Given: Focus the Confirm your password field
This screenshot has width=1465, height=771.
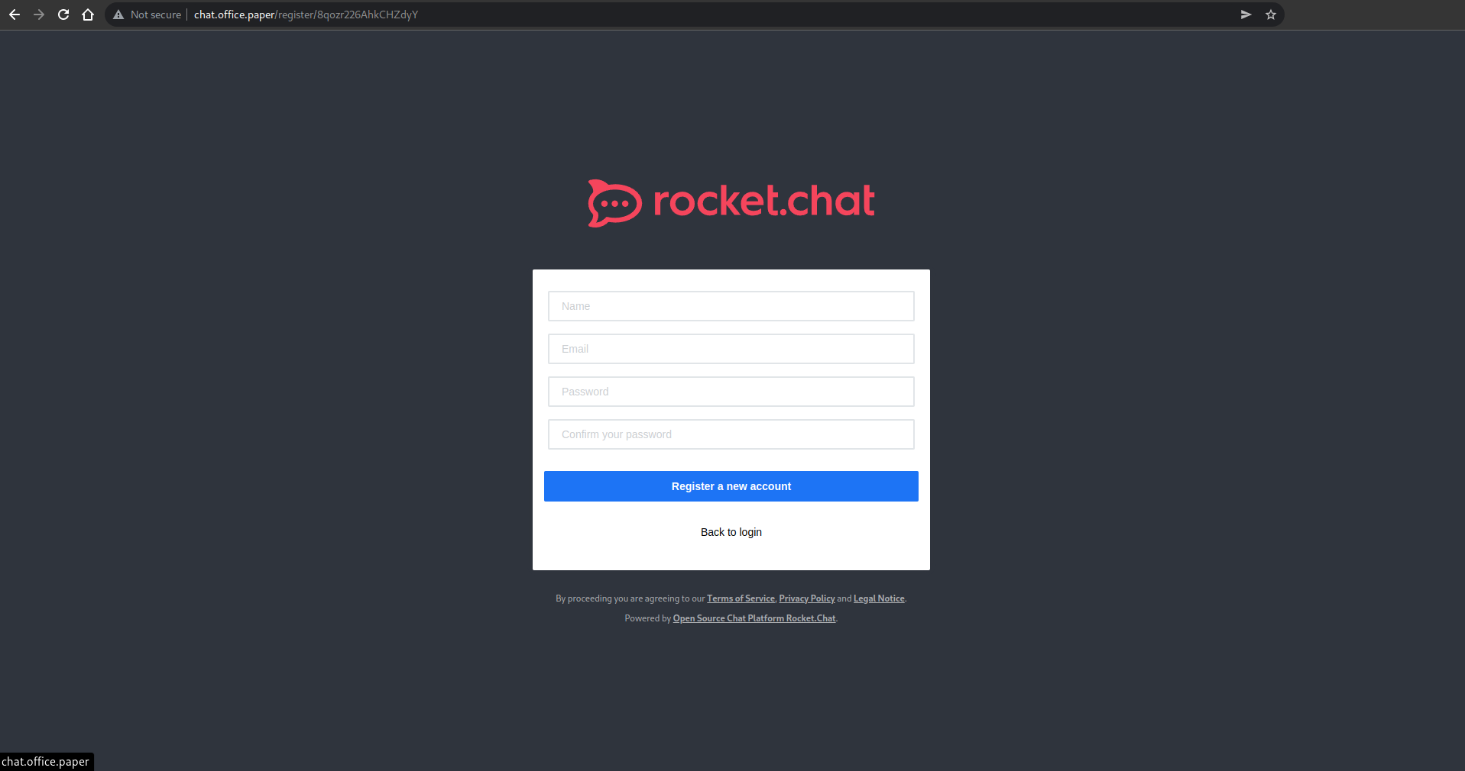Looking at the screenshot, I should pos(731,434).
